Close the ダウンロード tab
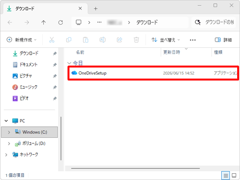Viewport: 240px width, 180px height. [x=80, y=9]
